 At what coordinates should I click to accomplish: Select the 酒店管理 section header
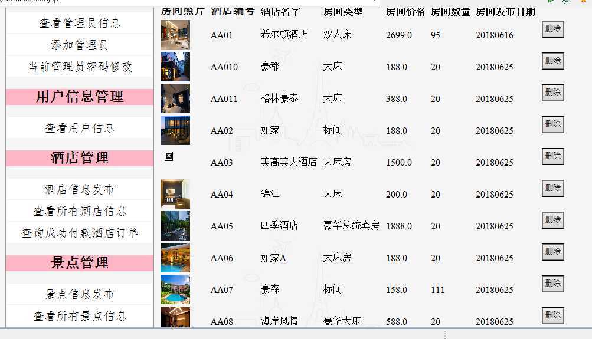[x=80, y=158]
